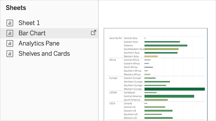Image resolution: width=216 pixels, height=121 pixels.
Task: Open Bar Chart using the go-to-sheet icon
Action: click(93, 33)
